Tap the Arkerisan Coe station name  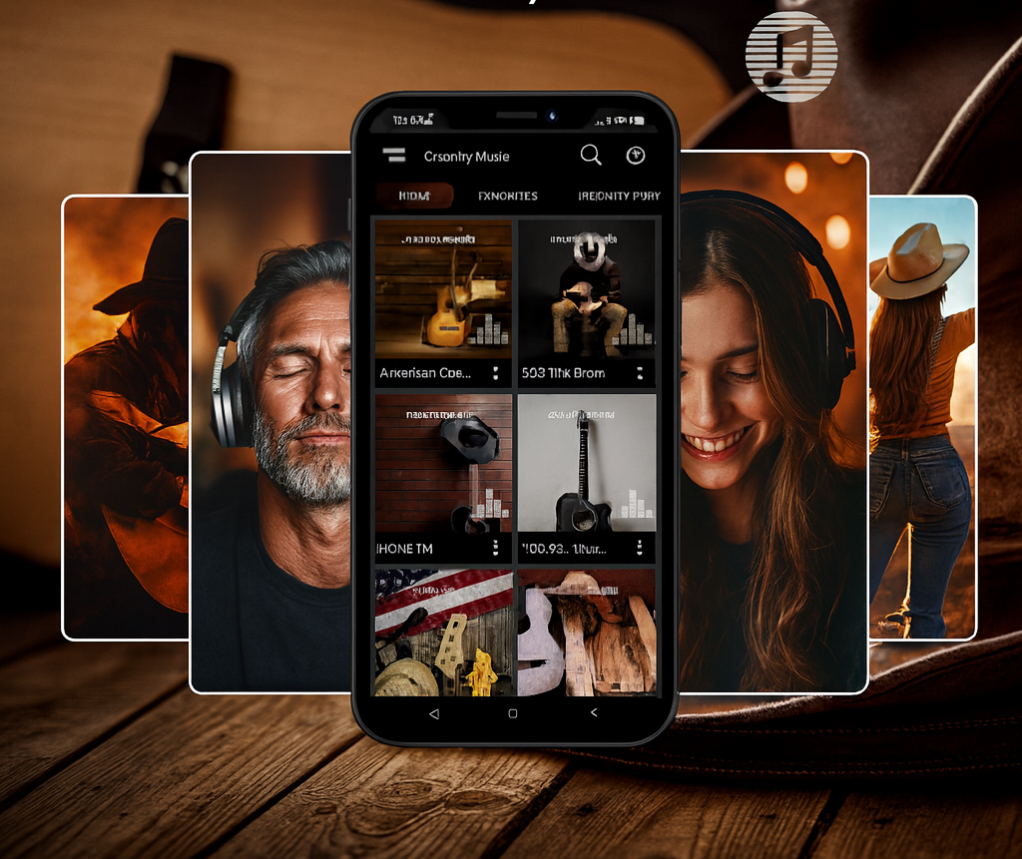pos(425,373)
